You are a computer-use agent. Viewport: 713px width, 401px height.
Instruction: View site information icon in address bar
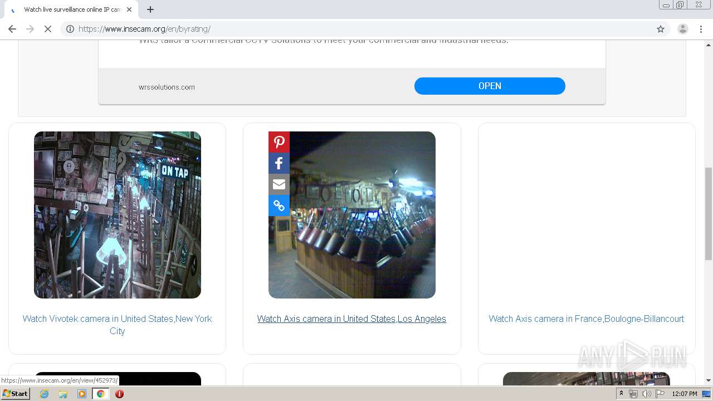click(x=70, y=29)
